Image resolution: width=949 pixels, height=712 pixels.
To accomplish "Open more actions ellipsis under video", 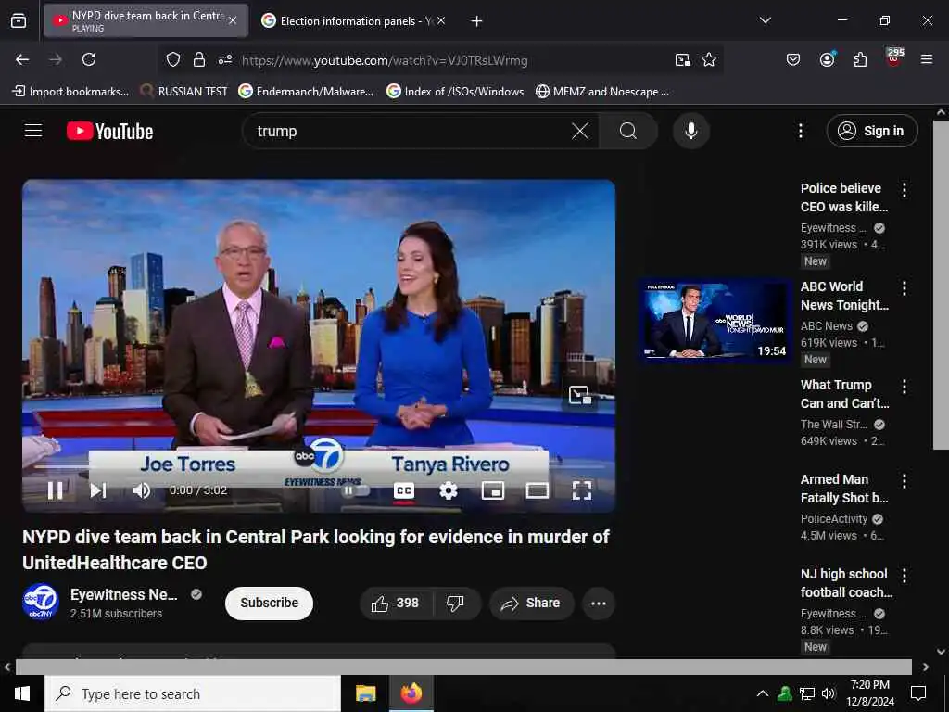I will [599, 603].
